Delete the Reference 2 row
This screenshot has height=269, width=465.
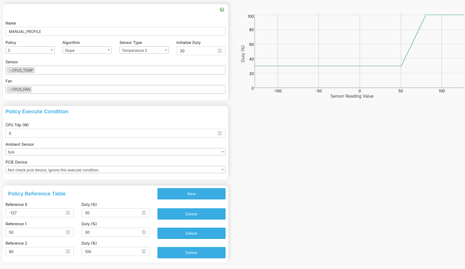191,253
